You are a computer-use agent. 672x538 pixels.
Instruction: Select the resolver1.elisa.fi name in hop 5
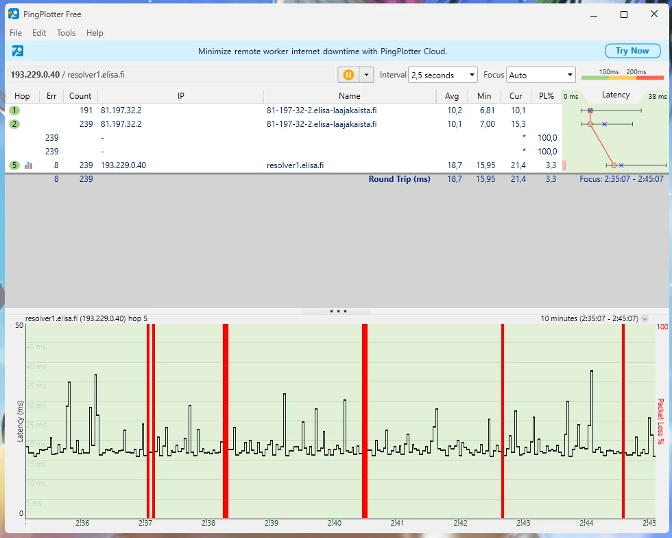[295, 165]
